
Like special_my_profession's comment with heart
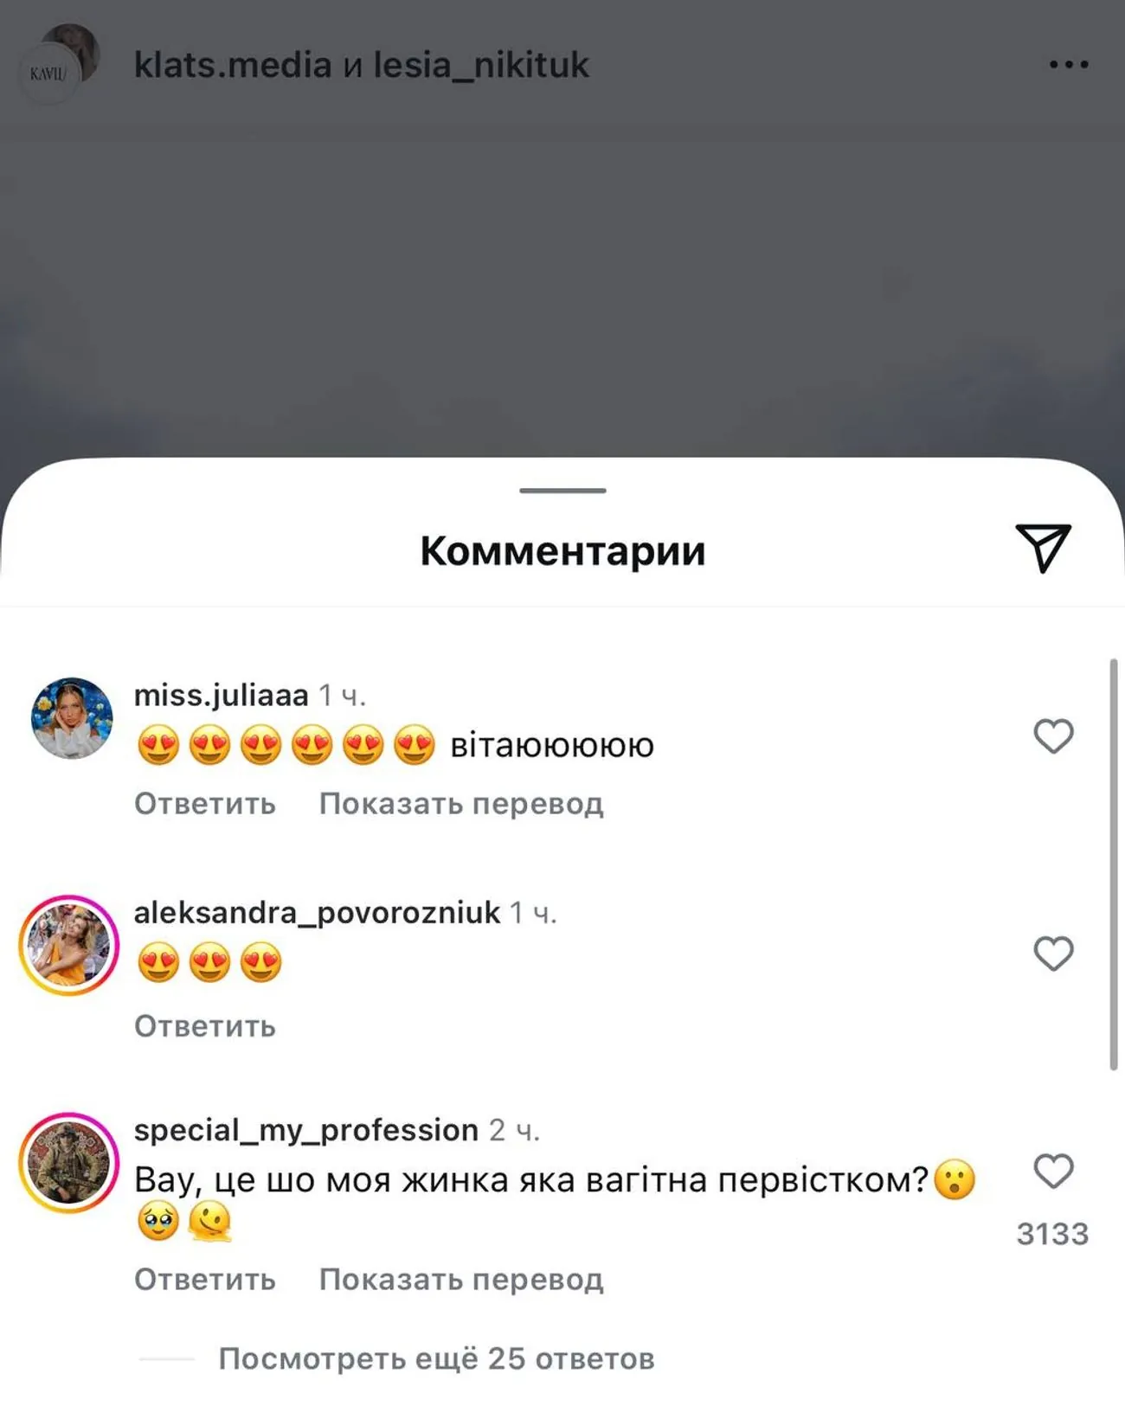click(x=1053, y=1171)
